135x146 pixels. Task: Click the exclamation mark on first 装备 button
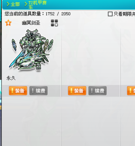pos(12,91)
